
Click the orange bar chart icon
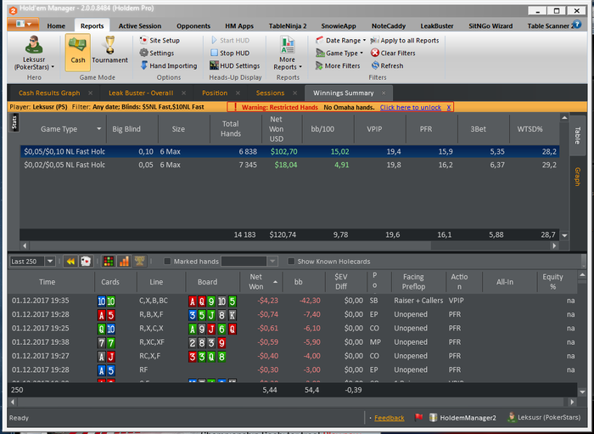tap(124, 261)
